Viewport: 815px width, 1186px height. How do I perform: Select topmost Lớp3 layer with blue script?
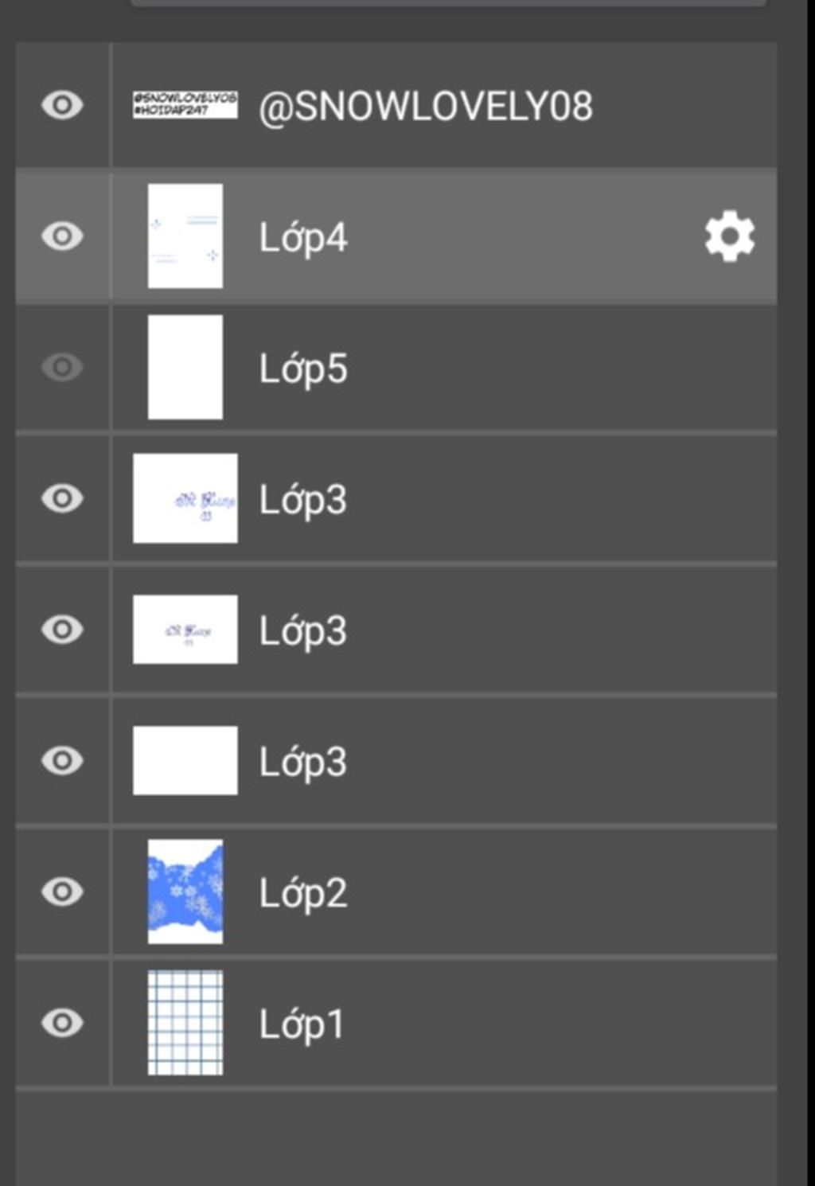point(444,498)
